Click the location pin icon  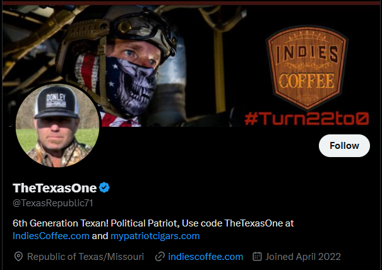click(x=18, y=257)
